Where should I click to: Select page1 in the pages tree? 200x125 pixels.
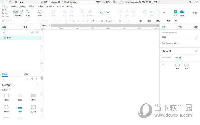point(20,38)
